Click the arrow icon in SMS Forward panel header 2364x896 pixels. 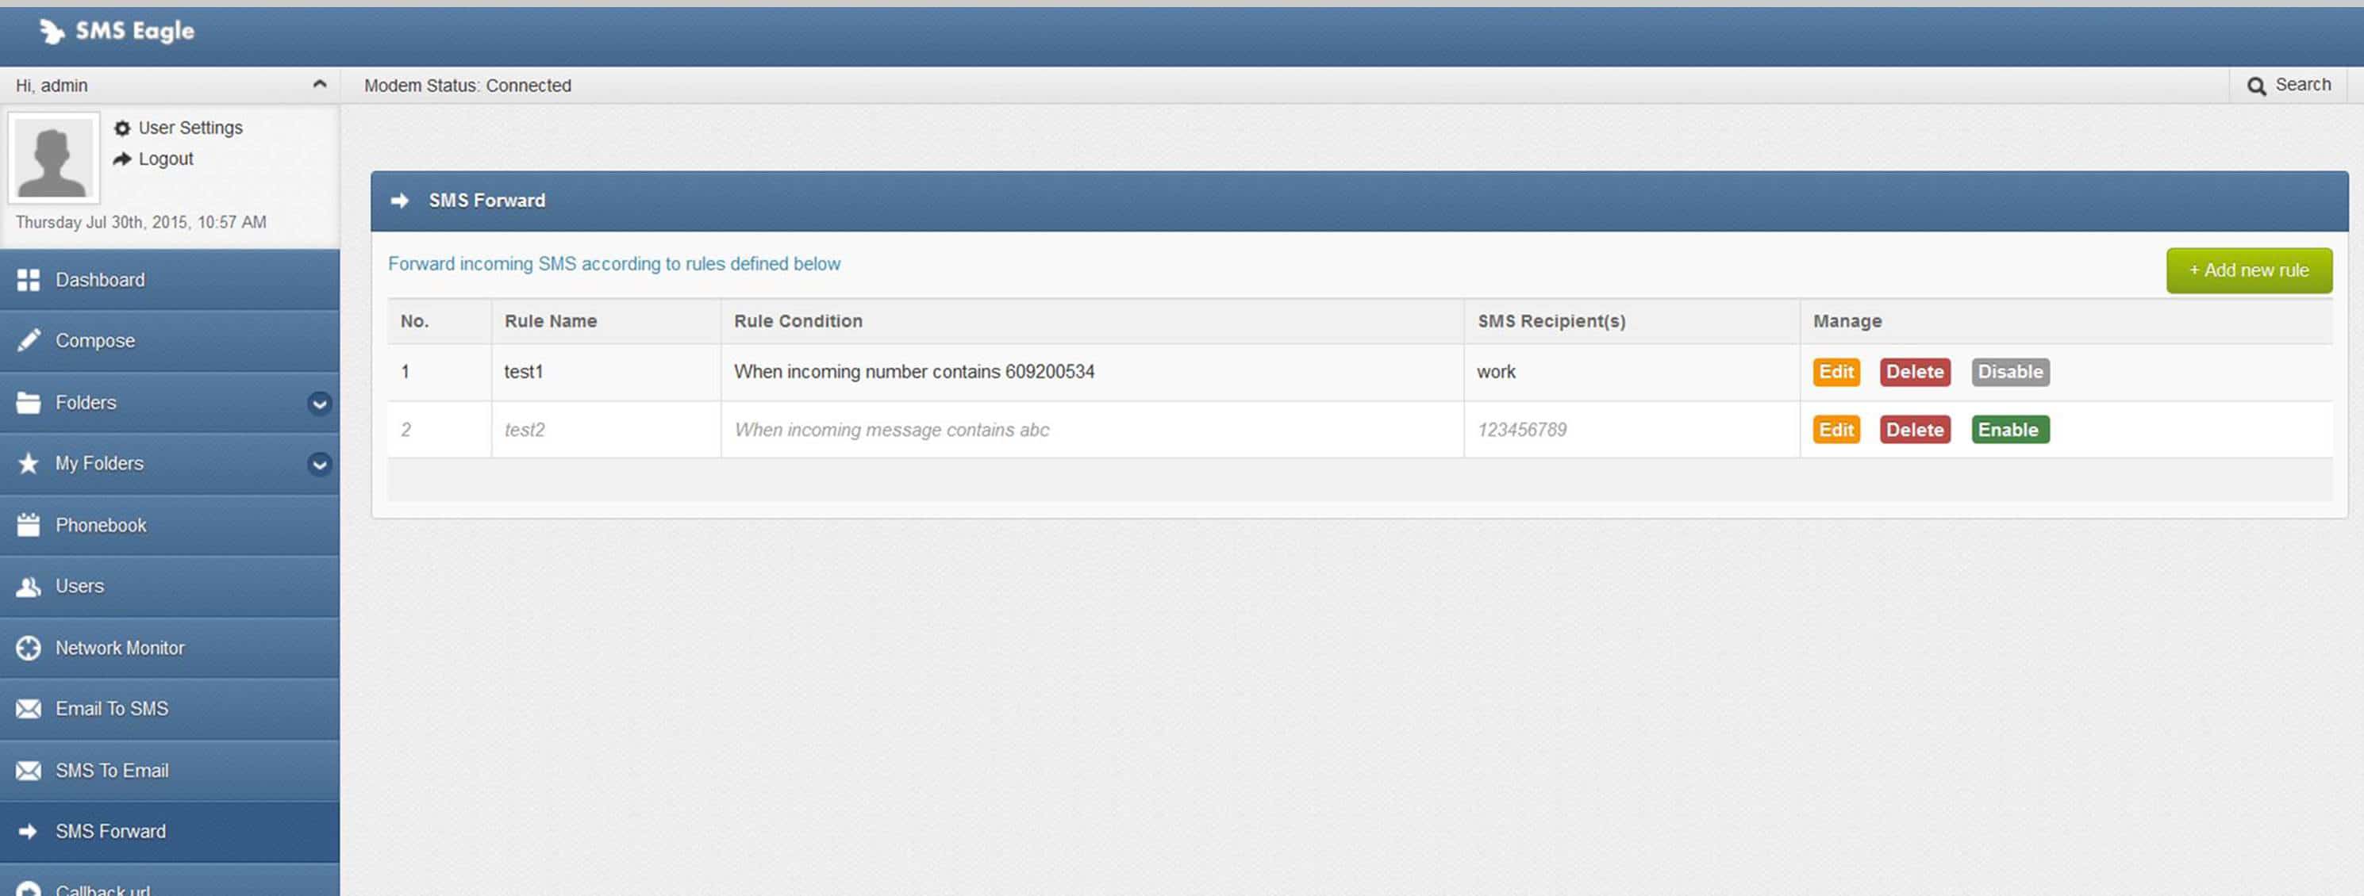coord(400,201)
